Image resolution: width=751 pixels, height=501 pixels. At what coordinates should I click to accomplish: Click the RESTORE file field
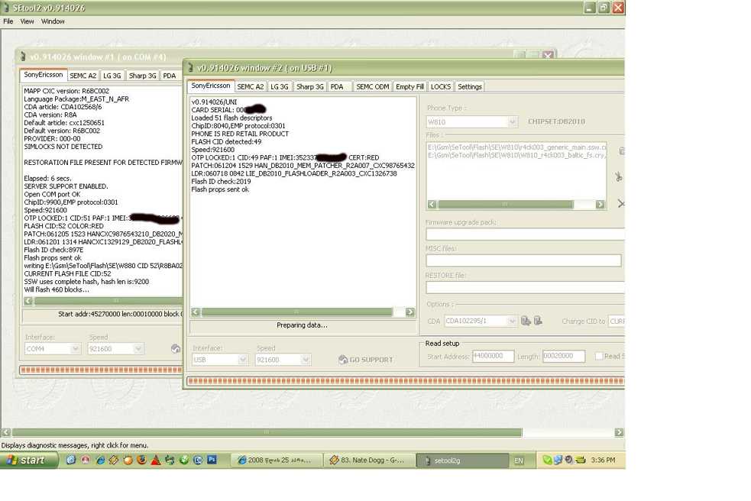pos(525,287)
